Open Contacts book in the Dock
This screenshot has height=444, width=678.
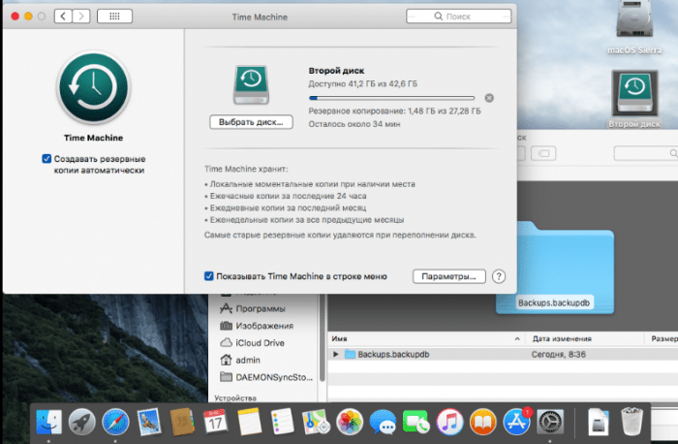[182, 422]
